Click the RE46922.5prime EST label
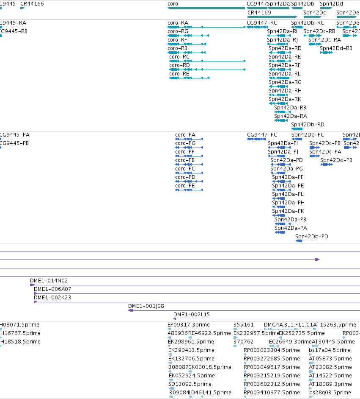360x399 pixels. pos(209,333)
